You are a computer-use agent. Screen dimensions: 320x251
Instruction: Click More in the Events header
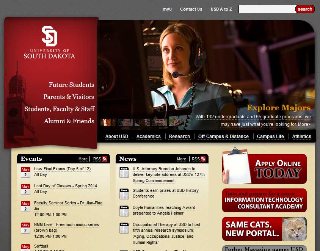83,159
